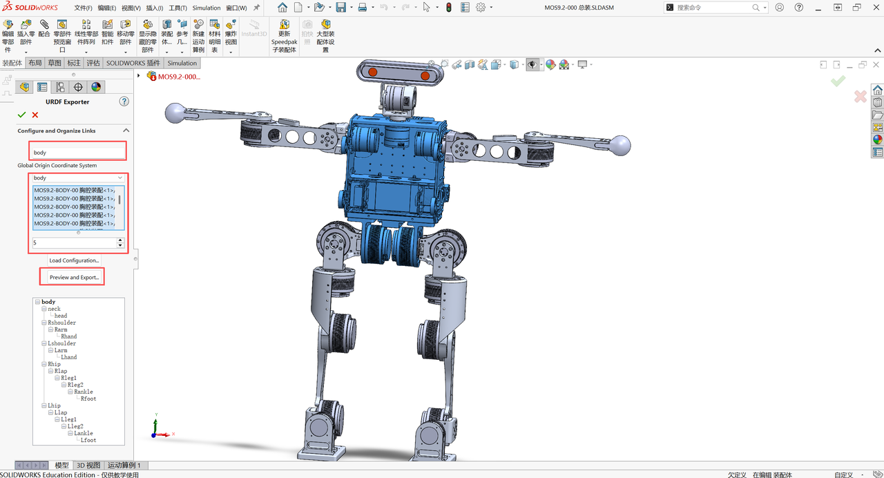Screen dimensions: 884x478
Task: Open Large Assembly Settings (大型装配体设置)
Action: tap(325, 37)
